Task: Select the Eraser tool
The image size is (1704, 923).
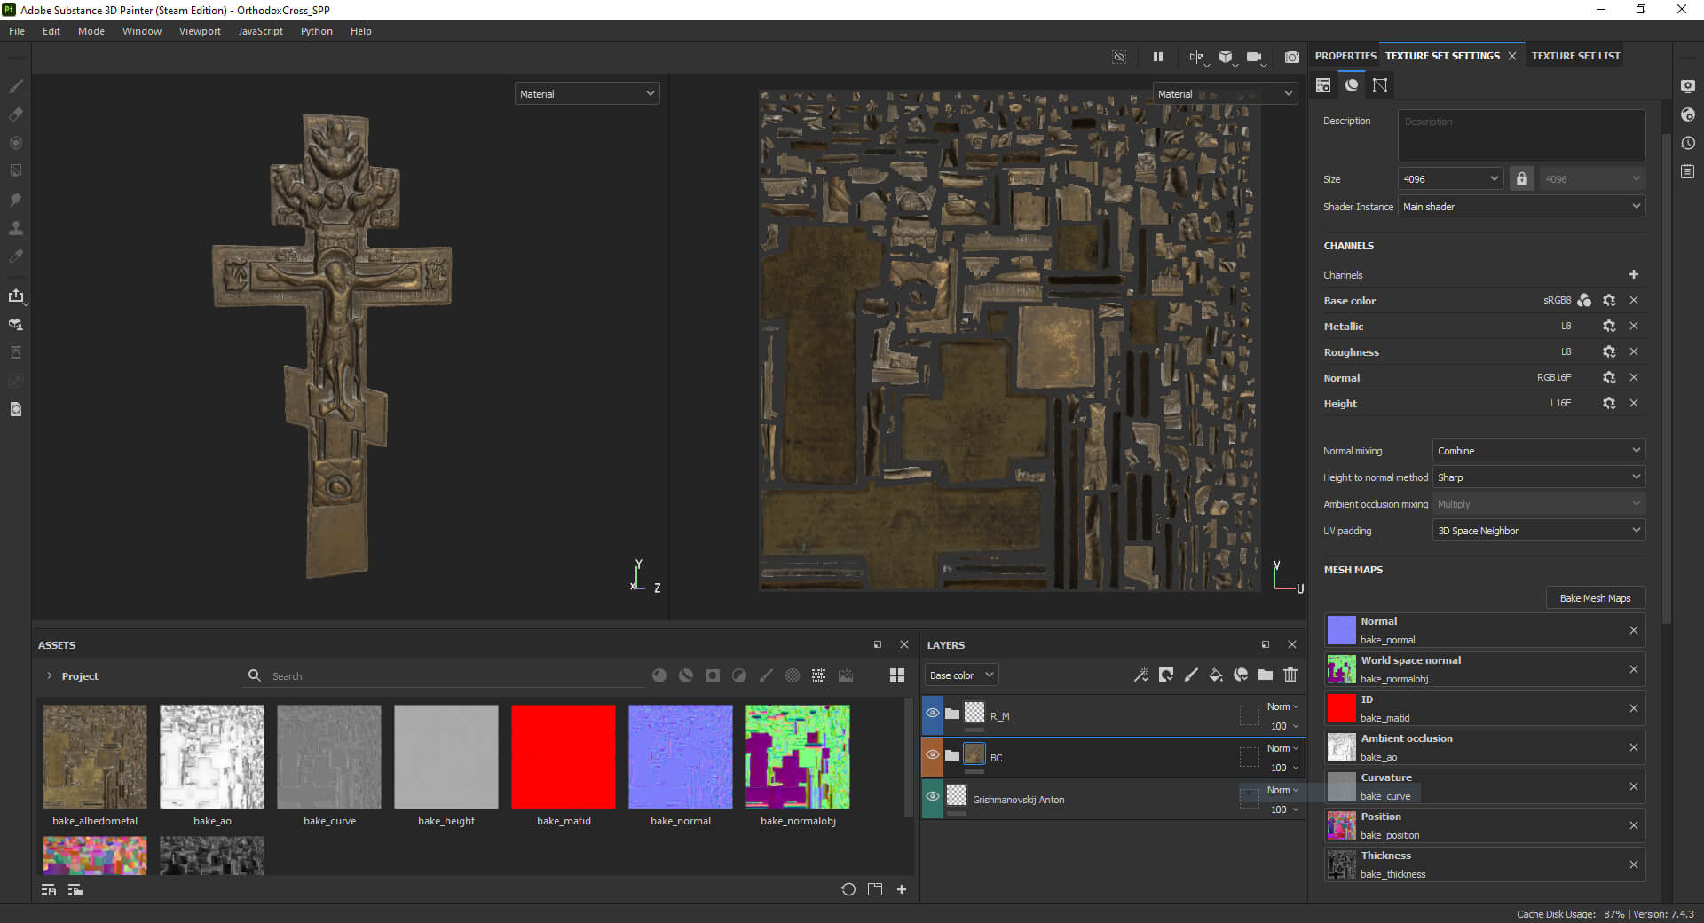Action: click(16, 114)
